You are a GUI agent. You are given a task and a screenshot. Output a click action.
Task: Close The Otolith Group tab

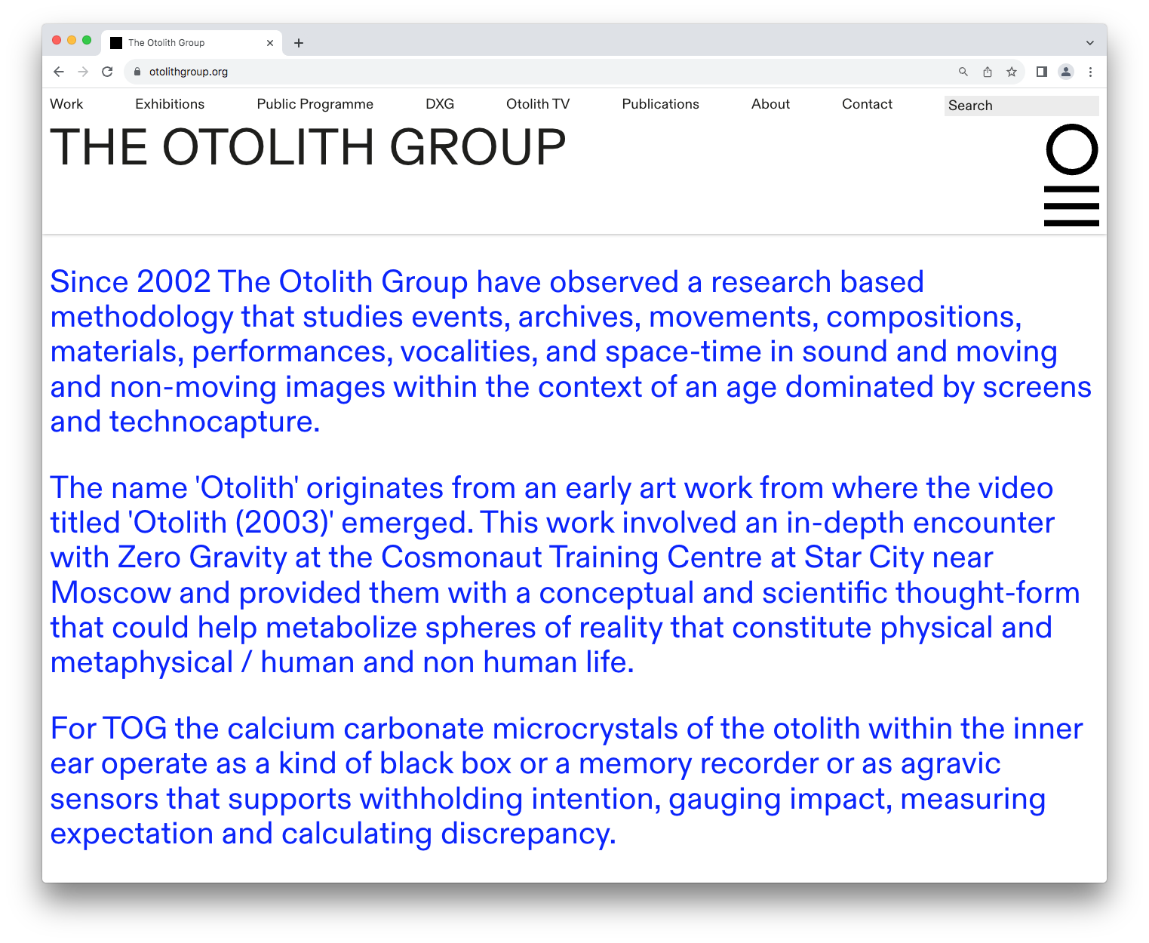coord(270,43)
